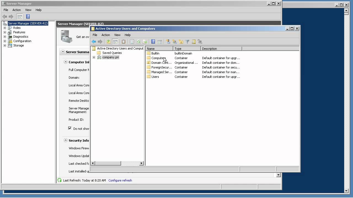Open View menu in Active Directory window
The height and width of the screenshot is (198, 353).
pos(117,35)
